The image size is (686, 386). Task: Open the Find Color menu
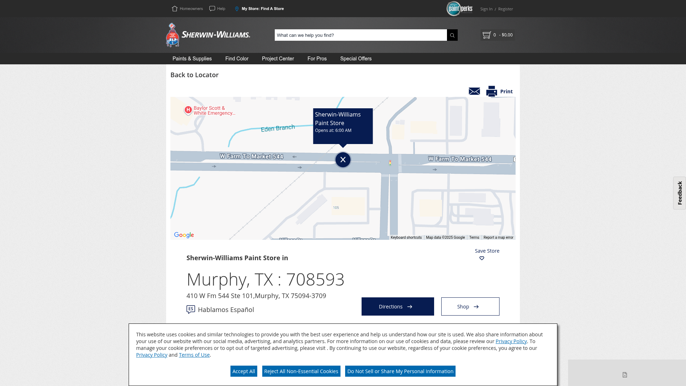click(237, 59)
